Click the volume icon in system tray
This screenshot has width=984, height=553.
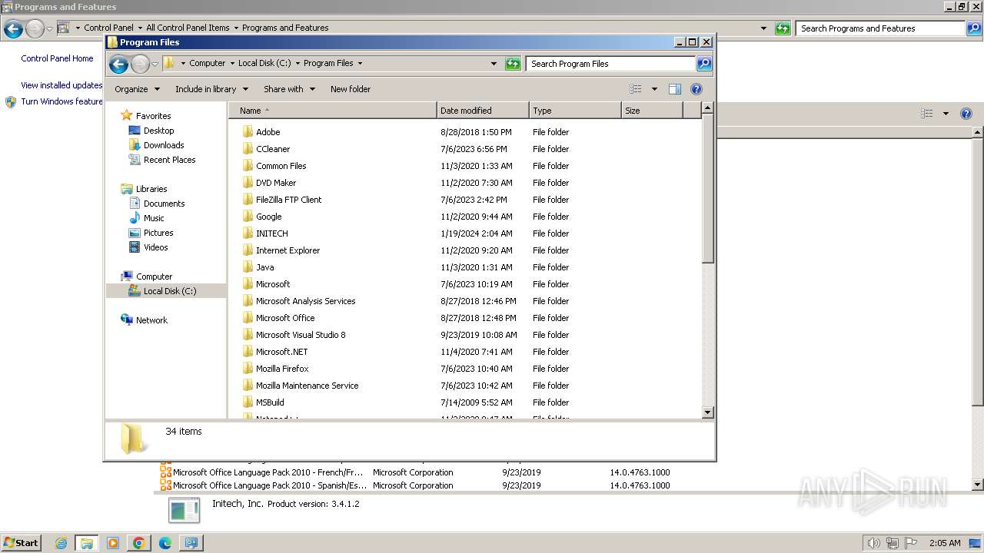pyautogui.click(x=873, y=543)
